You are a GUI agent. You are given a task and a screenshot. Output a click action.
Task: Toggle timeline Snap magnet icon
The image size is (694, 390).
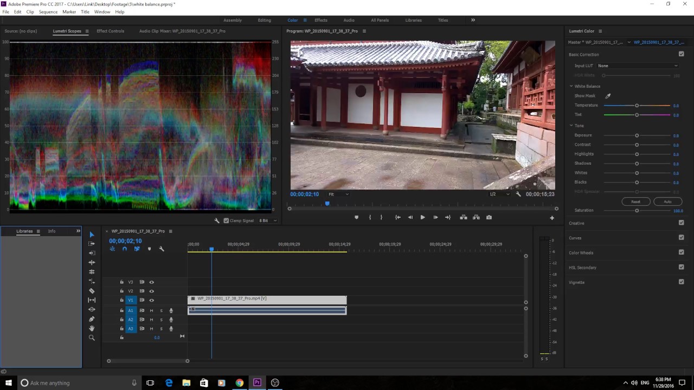125,249
